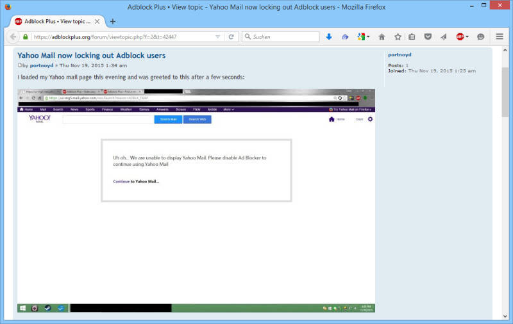Click the Firefox logo in title bar
This screenshot has width=513, height=324.
point(8,6)
